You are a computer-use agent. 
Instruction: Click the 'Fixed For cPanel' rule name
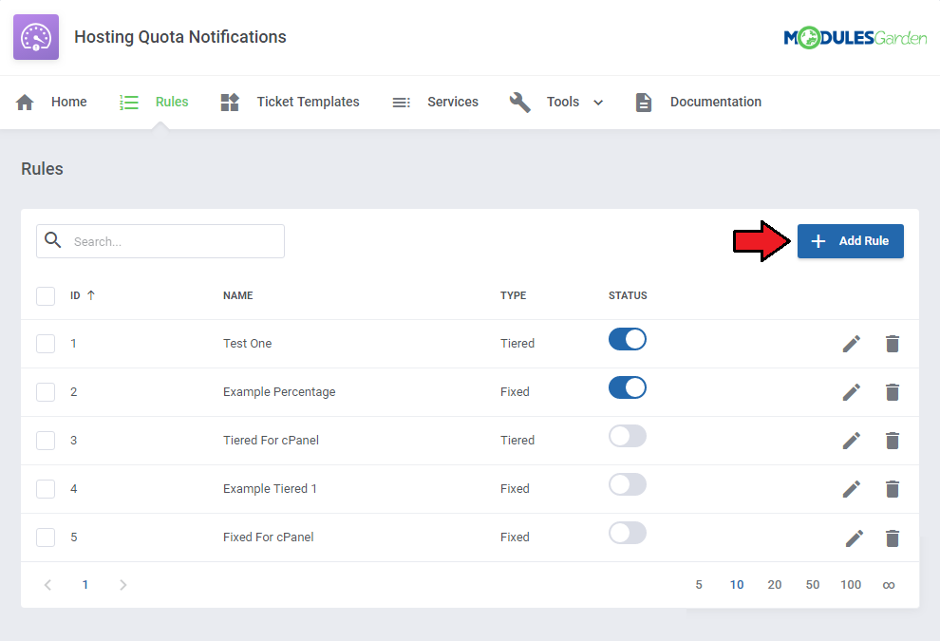pos(268,537)
